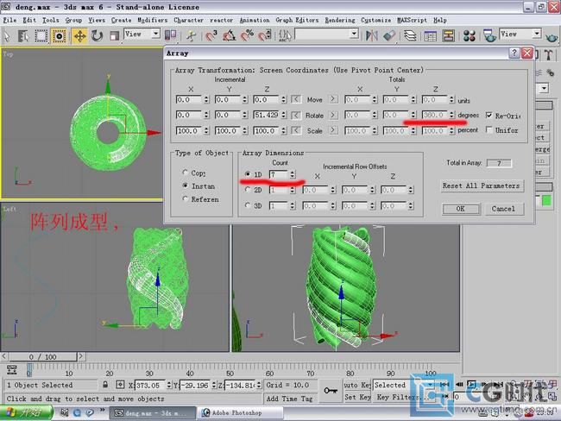Click the Mirror Selected Objects icon

pos(371,35)
